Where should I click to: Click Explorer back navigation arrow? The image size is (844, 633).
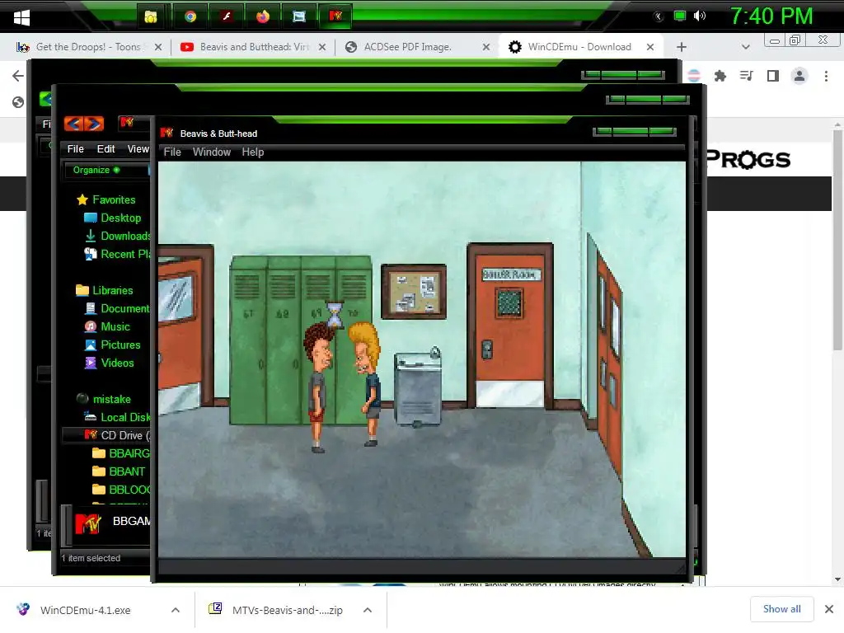click(x=73, y=124)
